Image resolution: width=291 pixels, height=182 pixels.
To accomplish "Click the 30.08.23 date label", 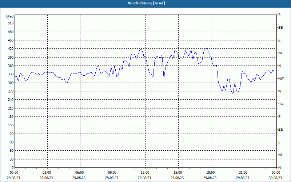I will pyautogui.click(x=275, y=178).
